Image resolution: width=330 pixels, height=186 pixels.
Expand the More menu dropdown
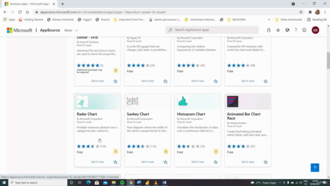71,30
